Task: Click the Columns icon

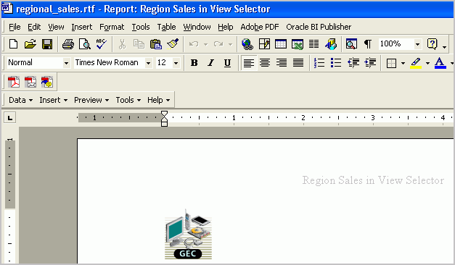Action: coord(313,44)
